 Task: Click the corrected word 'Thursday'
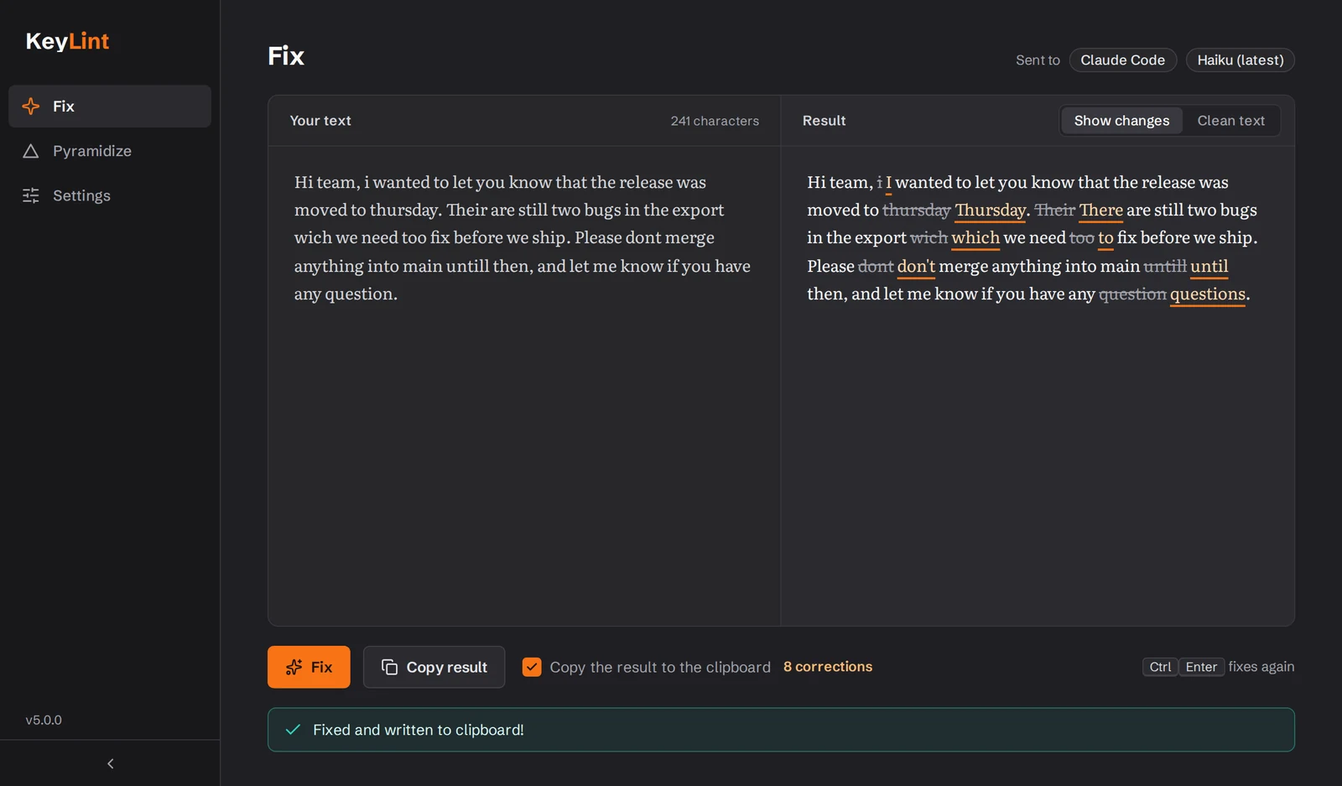click(991, 211)
